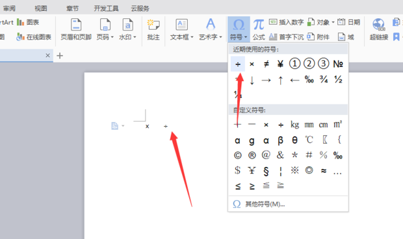
Task: Insert the date (日期)
Action: [x=348, y=22]
